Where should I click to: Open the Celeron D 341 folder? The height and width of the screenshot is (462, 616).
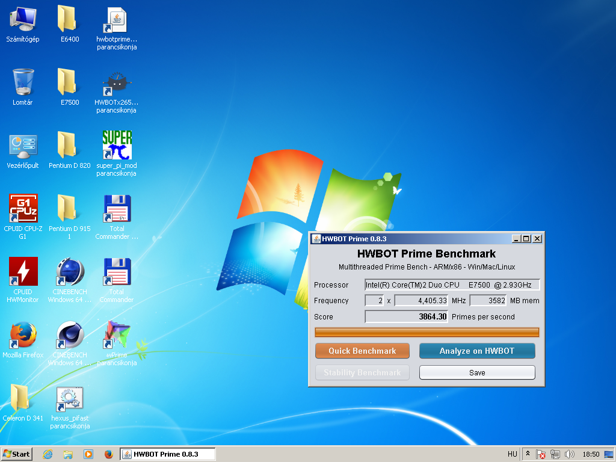23,403
